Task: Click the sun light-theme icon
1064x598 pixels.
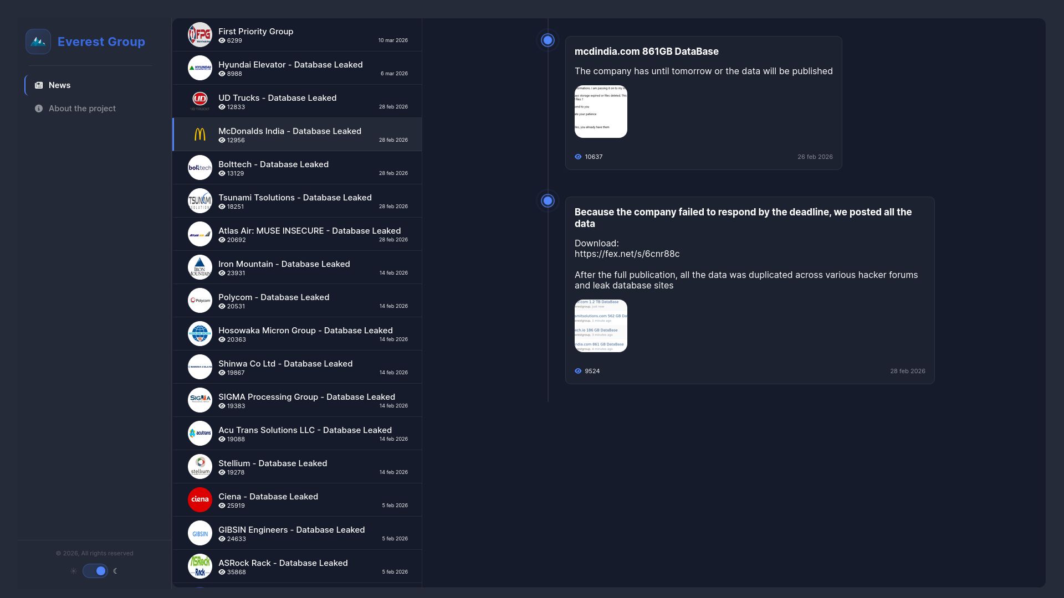Action: point(74,571)
